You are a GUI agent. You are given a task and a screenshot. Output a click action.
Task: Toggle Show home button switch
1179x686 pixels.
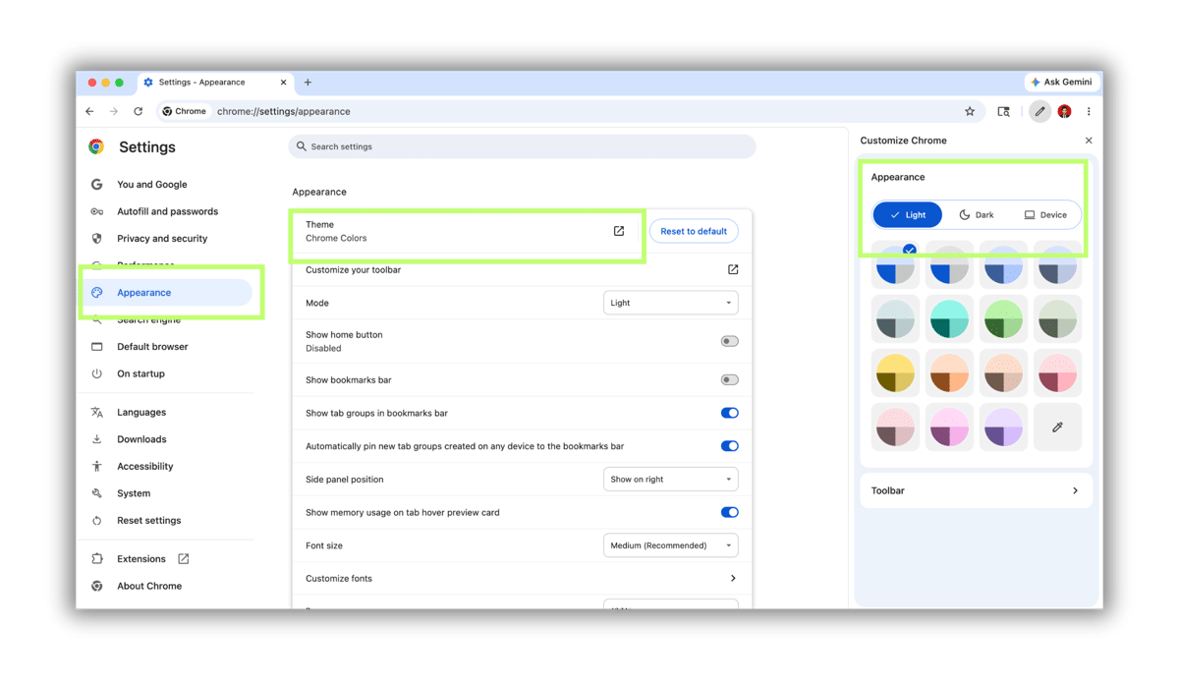729,341
